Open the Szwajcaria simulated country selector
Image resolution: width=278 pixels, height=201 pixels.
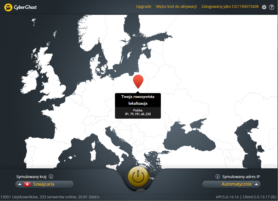pyautogui.click(x=45, y=184)
